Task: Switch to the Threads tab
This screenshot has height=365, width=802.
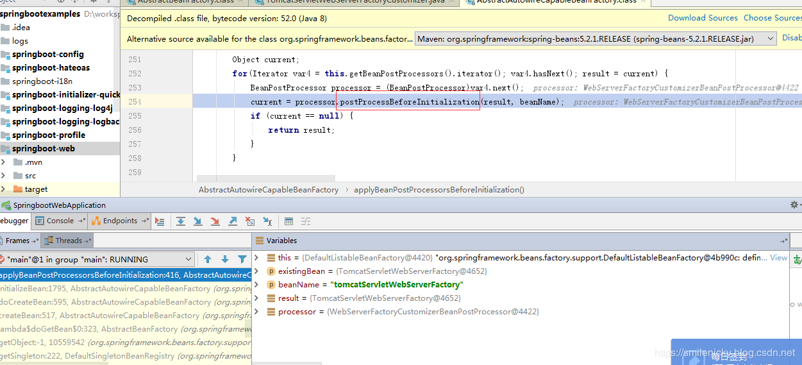Action: 69,241
